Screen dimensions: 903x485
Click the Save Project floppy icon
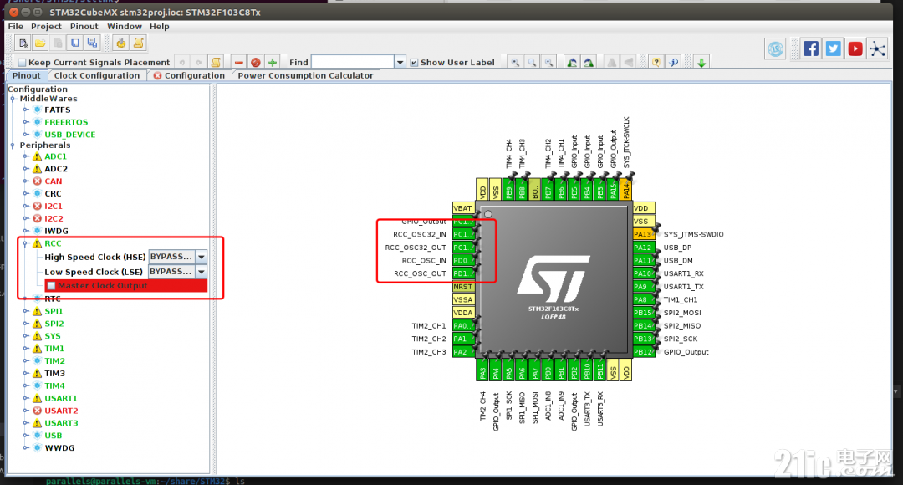[x=75, y=43]
